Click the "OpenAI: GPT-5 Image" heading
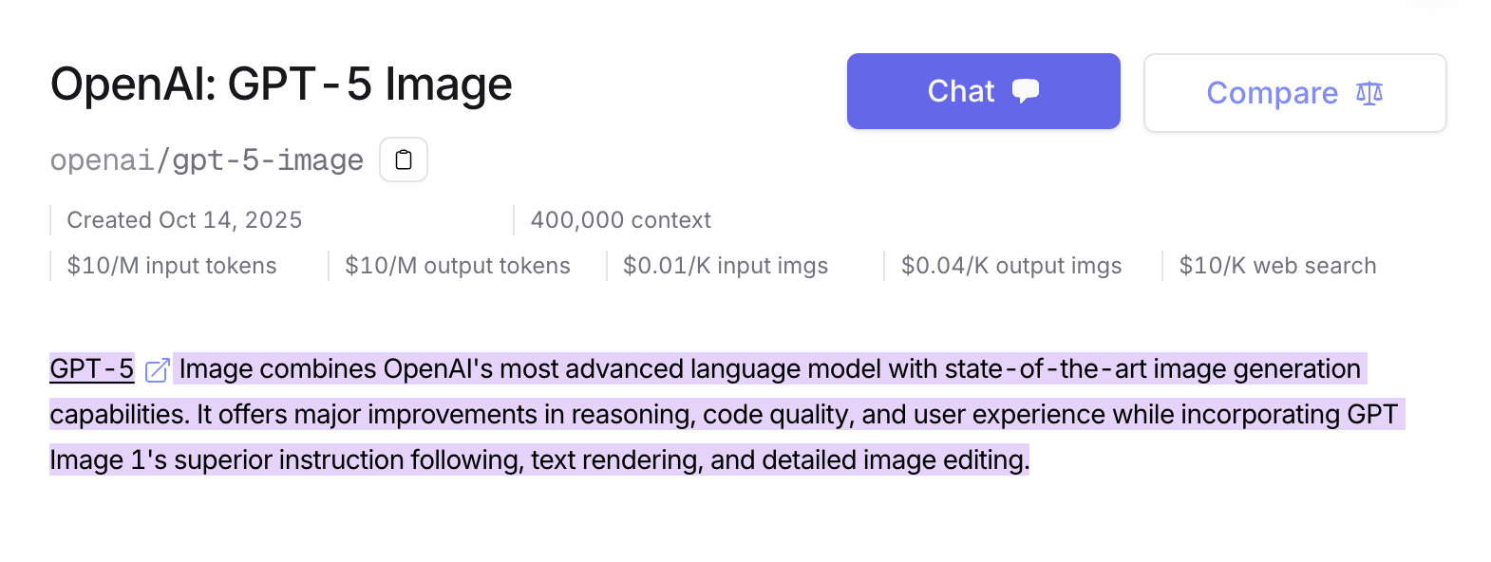The width and height of the screenshot is (1491, 562). (x=281, y=84)
